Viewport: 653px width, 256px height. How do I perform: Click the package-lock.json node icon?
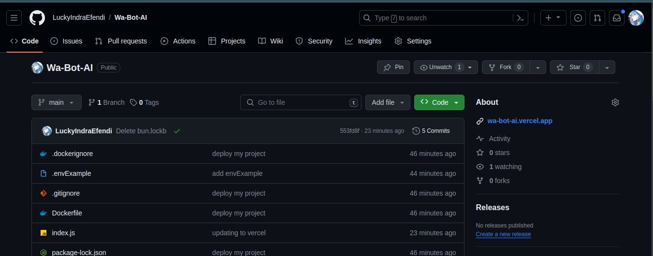point(44,252)
